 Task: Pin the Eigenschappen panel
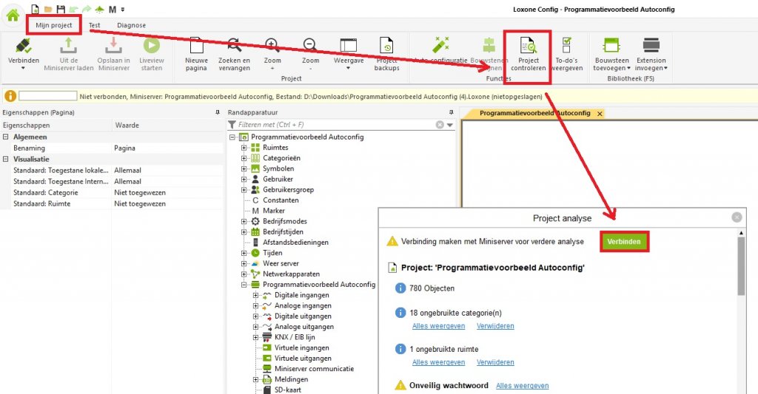218,112
